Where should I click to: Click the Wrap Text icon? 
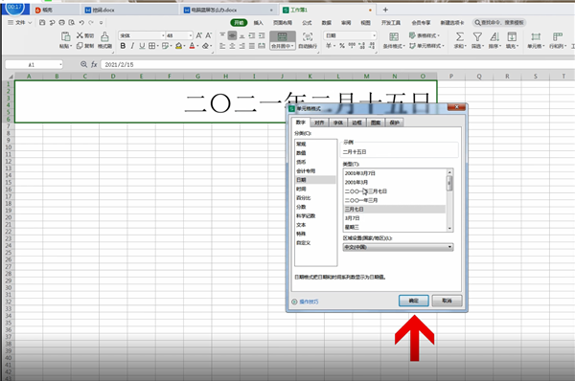308,36
